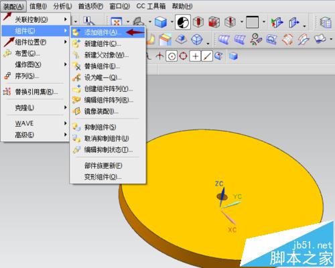Open the Sequence icon entry

click(7, 76)
